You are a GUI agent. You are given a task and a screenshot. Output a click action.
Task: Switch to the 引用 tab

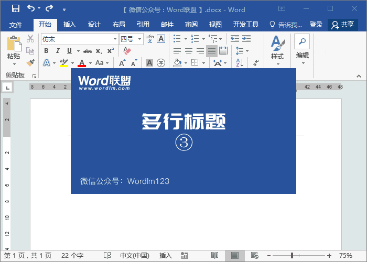point(143,25)
